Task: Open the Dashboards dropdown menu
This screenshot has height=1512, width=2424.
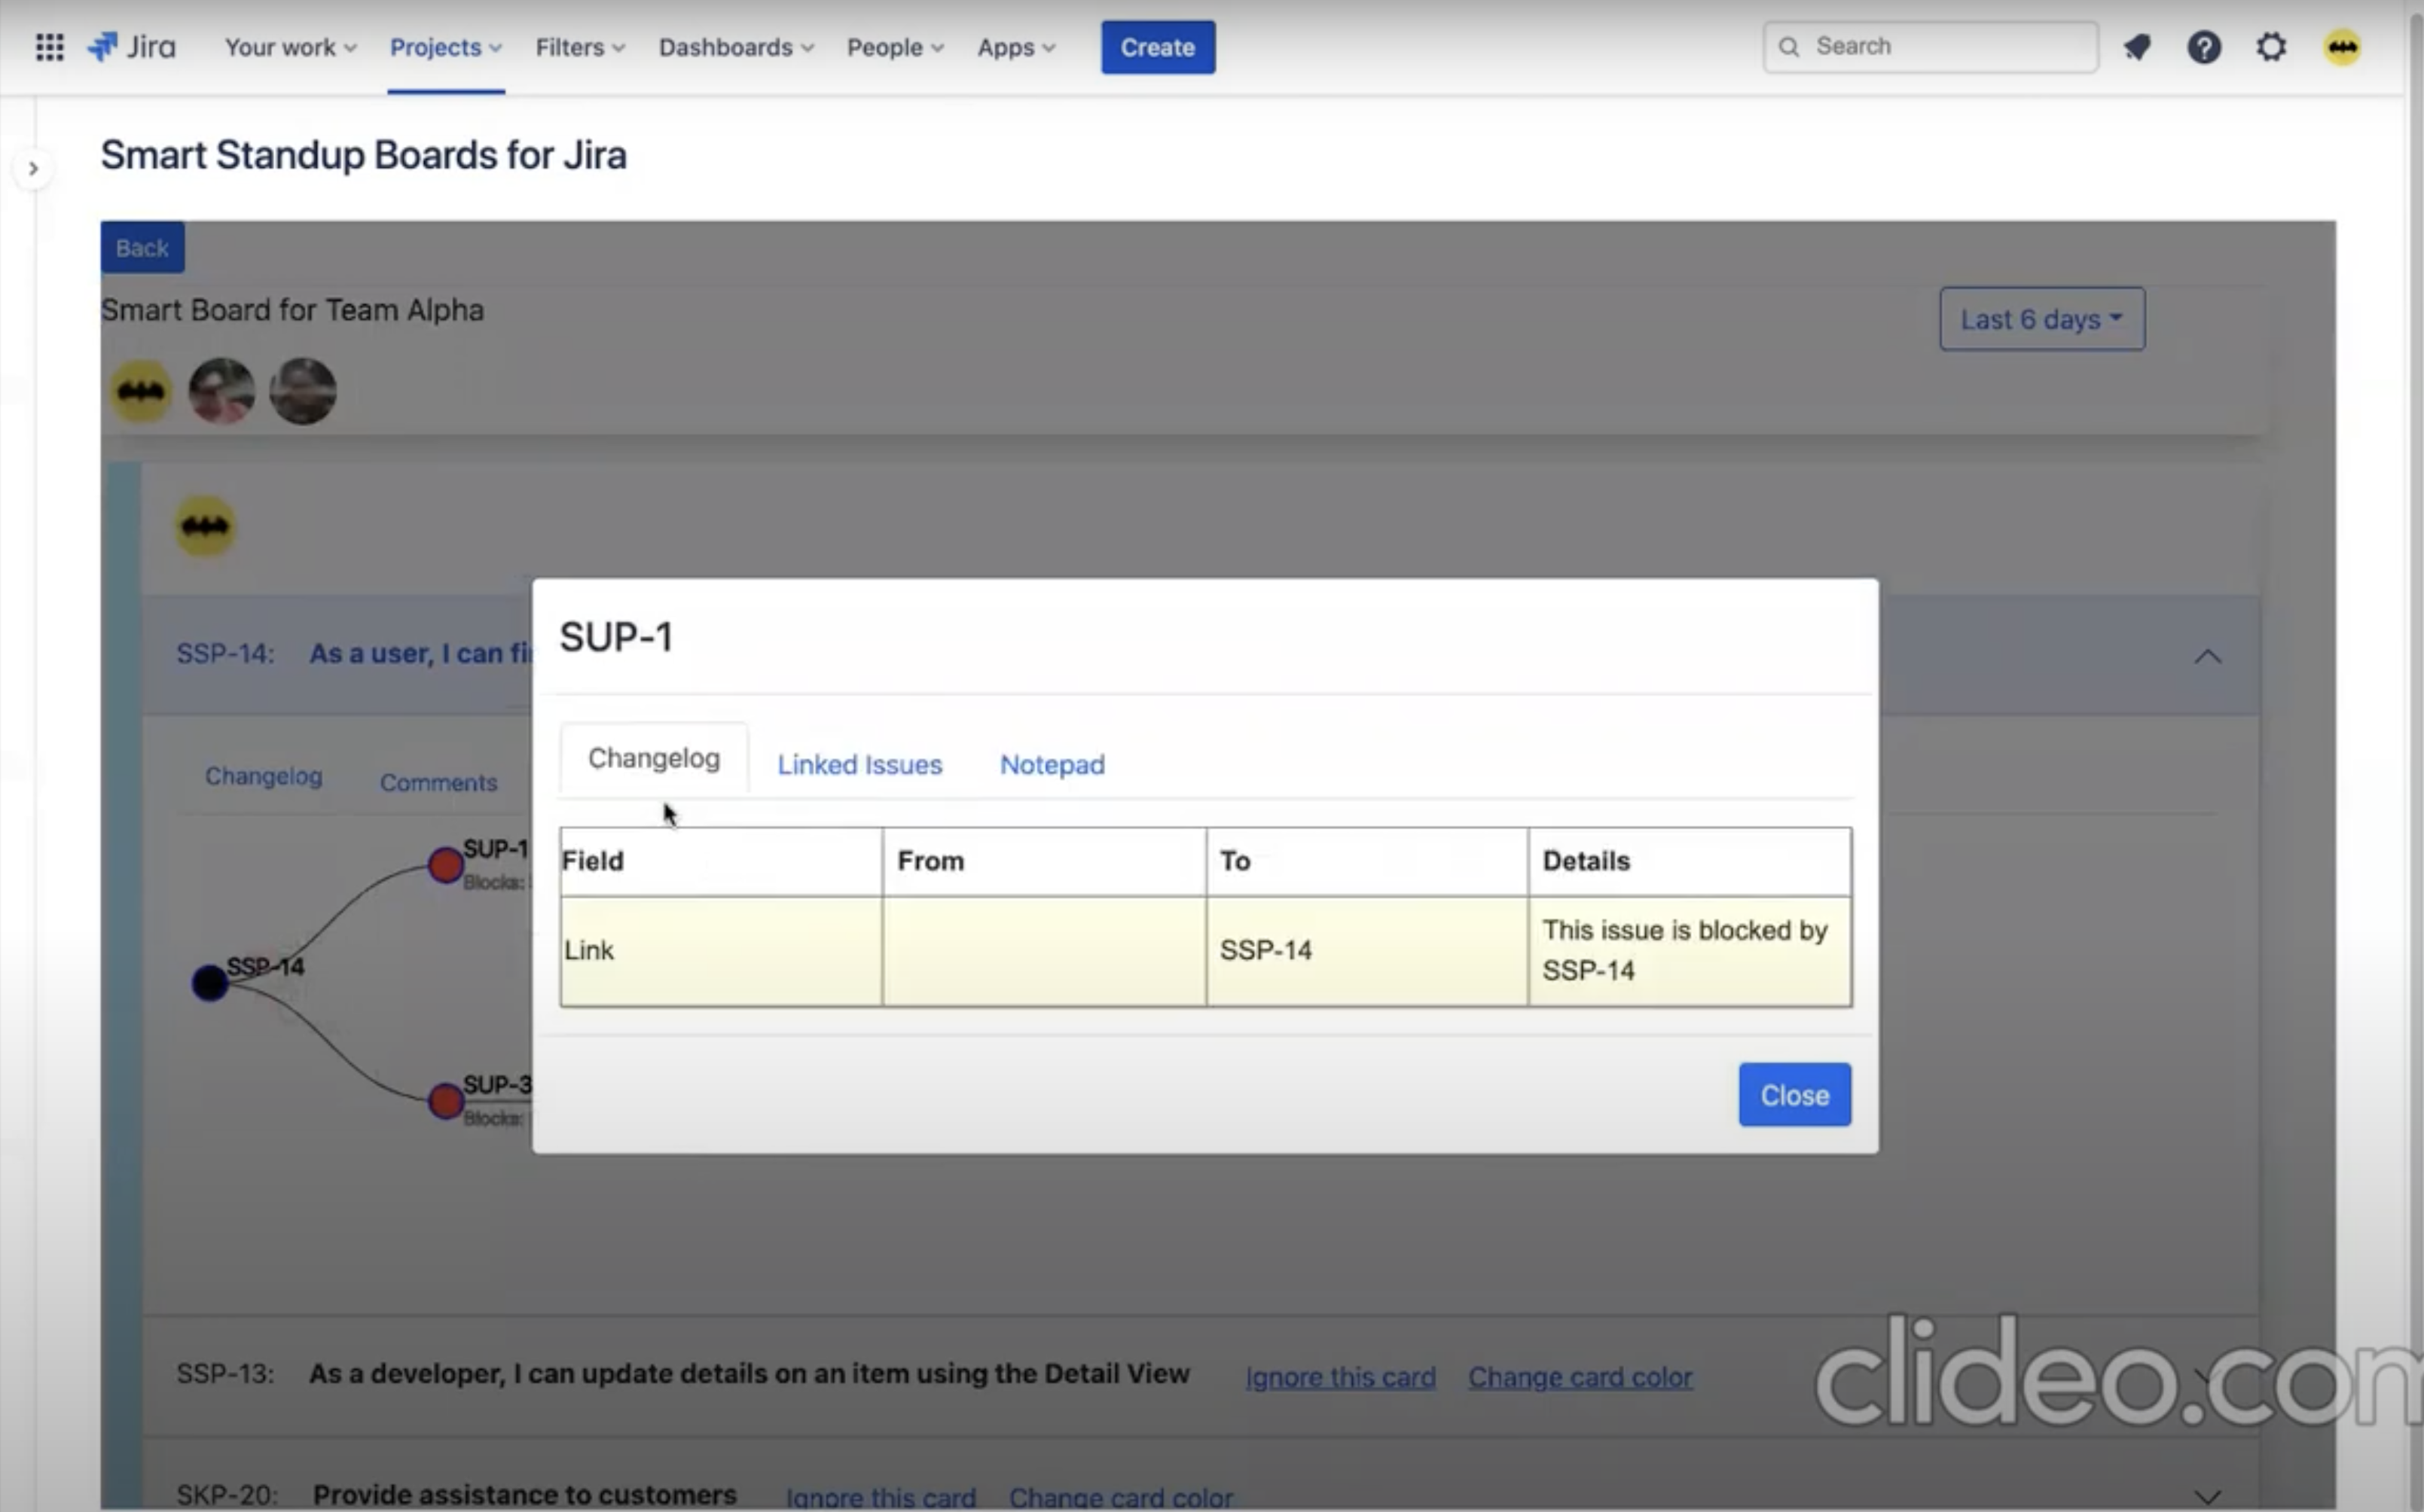Action: click(x=735, y=47)
